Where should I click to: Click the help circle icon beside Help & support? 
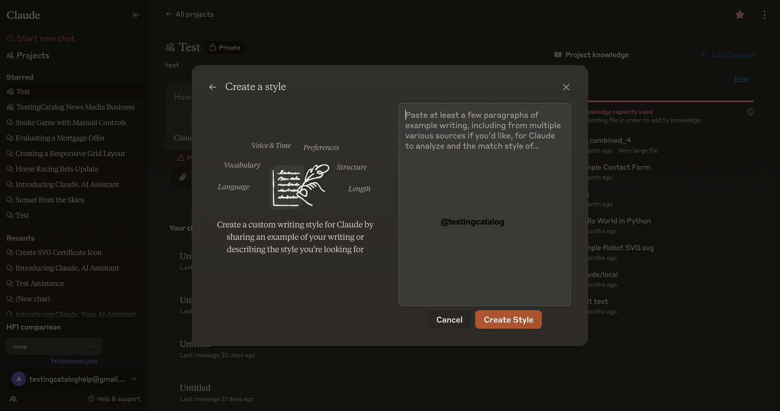click(x=91, y=399)
